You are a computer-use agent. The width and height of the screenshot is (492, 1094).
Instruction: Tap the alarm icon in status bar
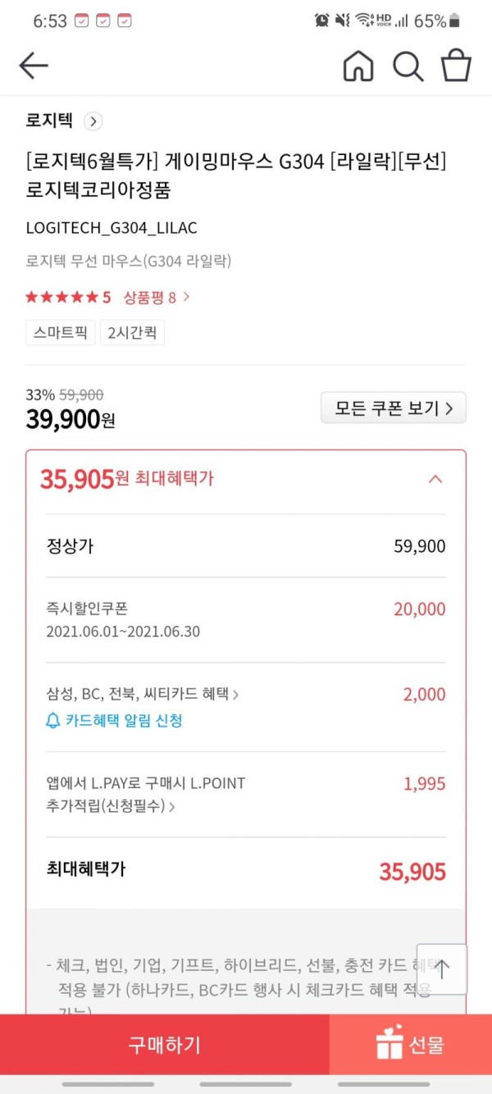coord(321,21)
